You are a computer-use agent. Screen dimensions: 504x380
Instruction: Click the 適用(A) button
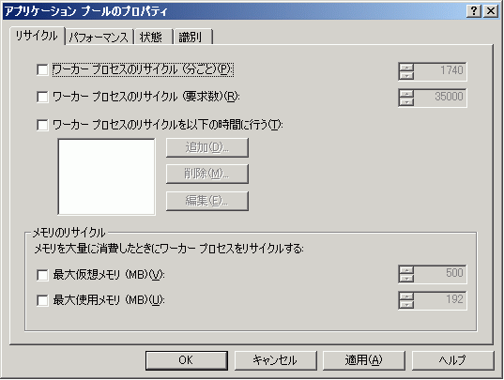[x=364, y=360]
